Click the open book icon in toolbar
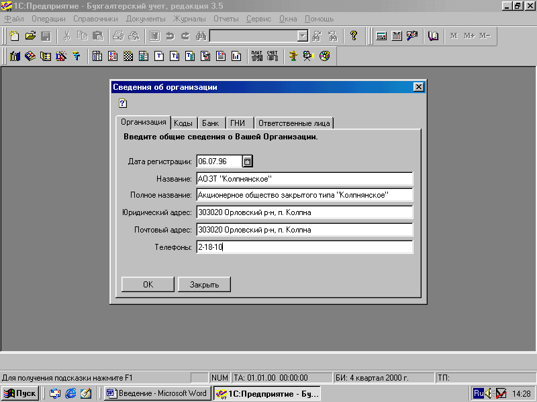The image size is (537, 402). [433, 36]
